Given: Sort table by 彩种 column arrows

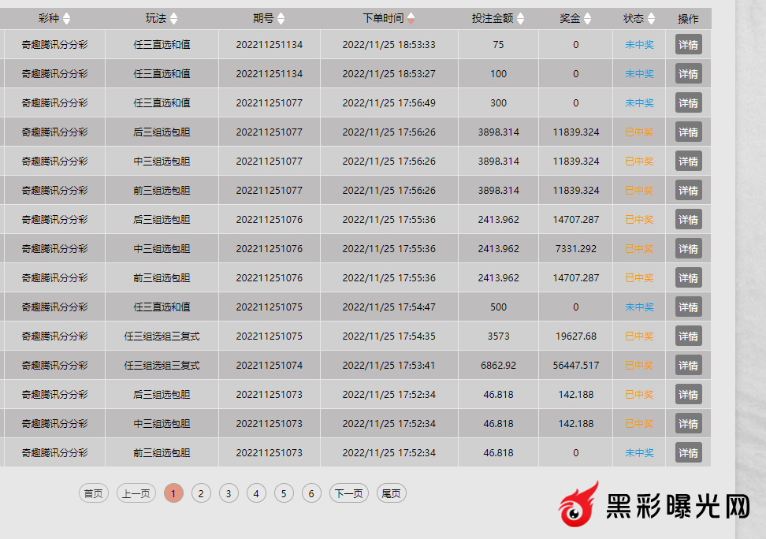Looking at the screenshot, I should coord(67,19).
